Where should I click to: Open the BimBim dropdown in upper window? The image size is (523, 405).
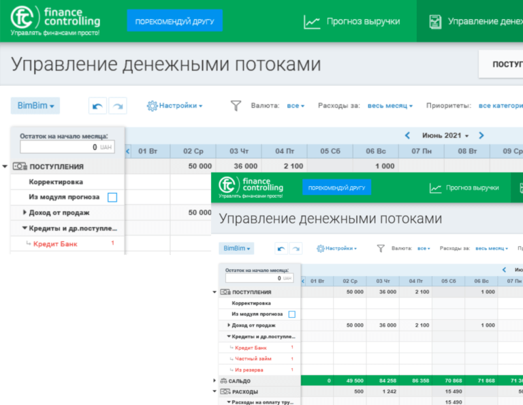[35, 106]
